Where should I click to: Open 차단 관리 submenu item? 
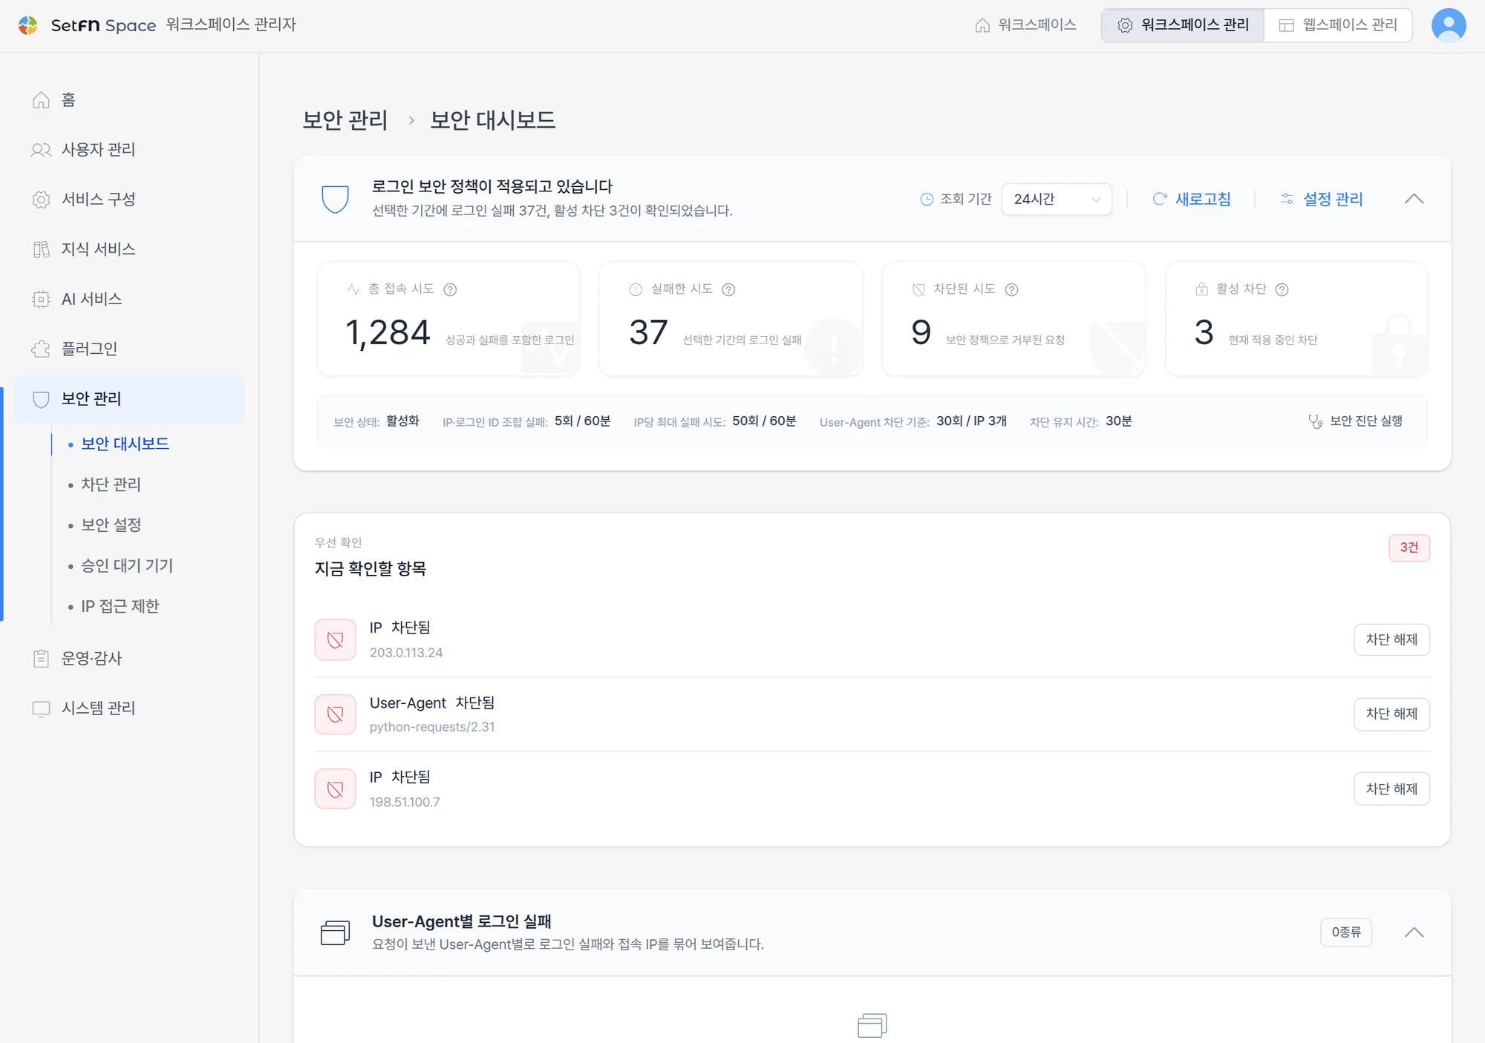[x=111, y=484]
